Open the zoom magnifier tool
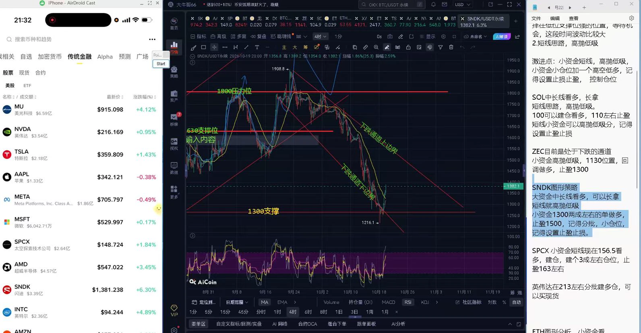Image resolution: width=641 pixels, height=333 pixels. tap(376, 47)
